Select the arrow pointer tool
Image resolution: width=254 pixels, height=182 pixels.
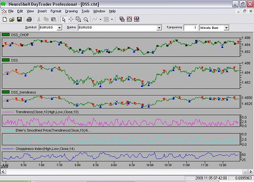[x=64, y=19]
